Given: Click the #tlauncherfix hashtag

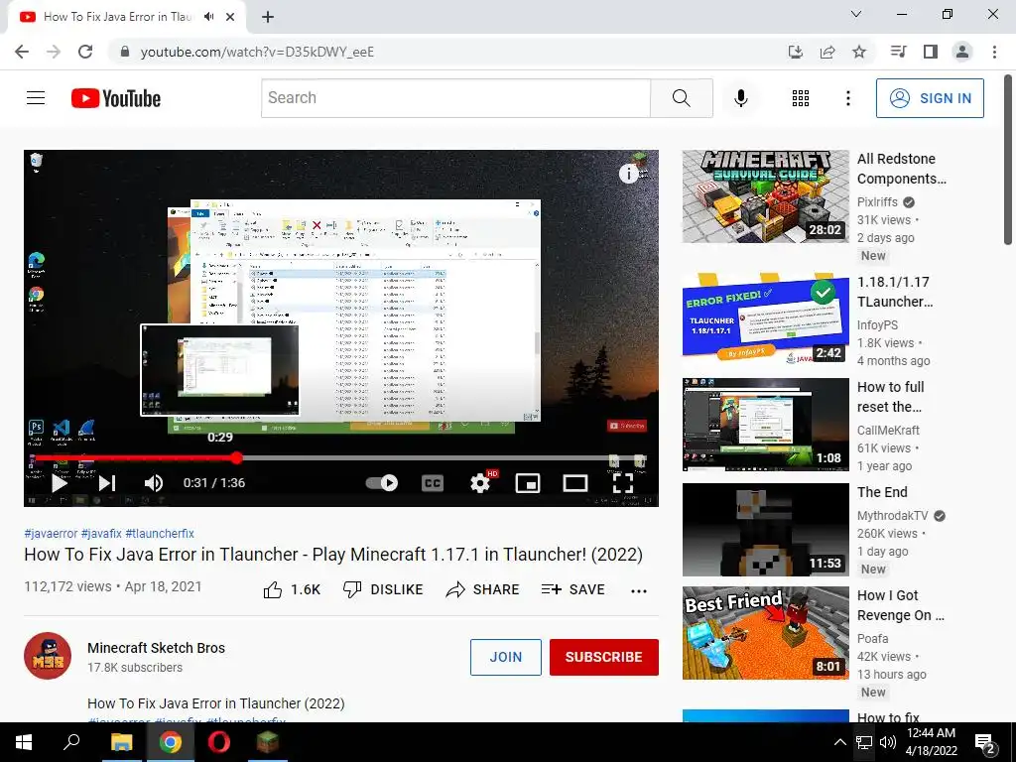Looking at the screenshot, I should (x=160, y=533).
